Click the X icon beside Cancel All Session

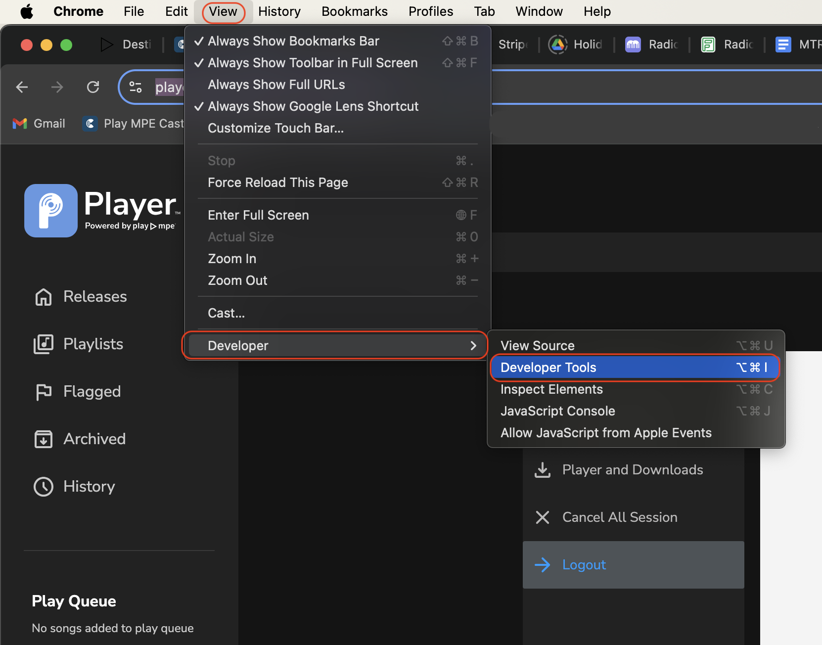click(x=543, y=517)
